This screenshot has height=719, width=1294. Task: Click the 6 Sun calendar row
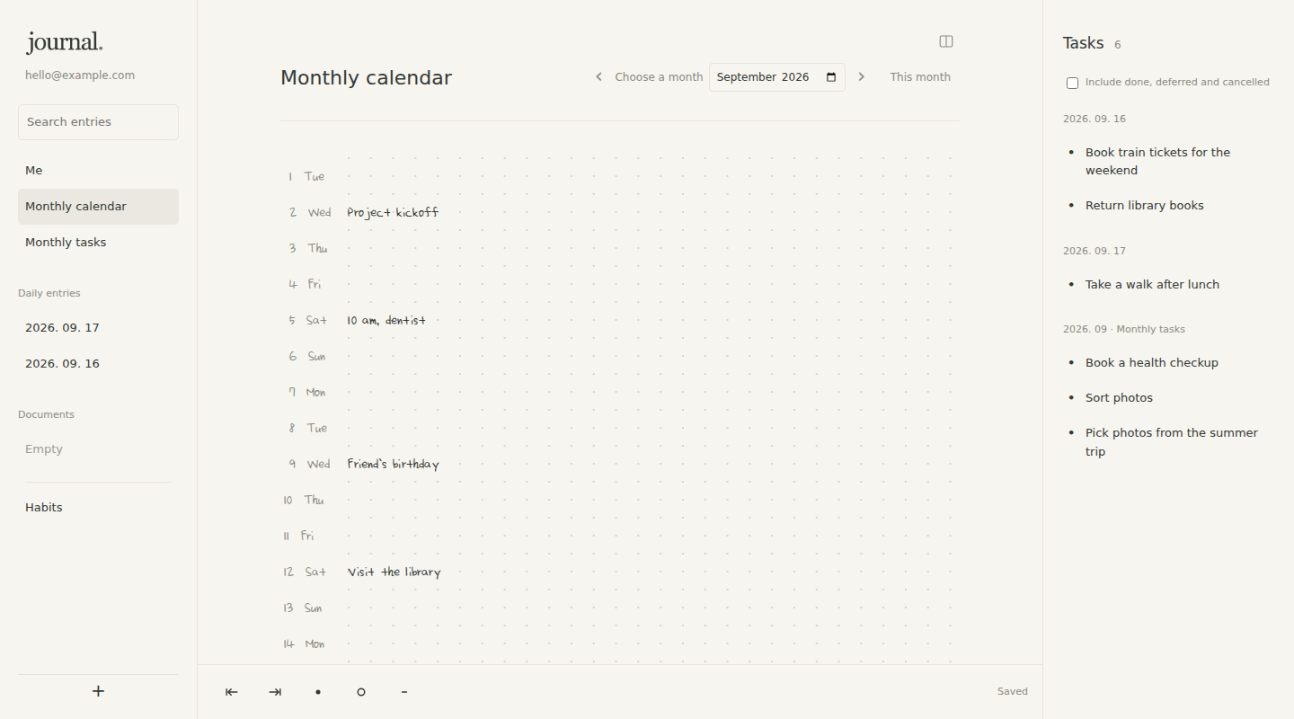[619, 357]
